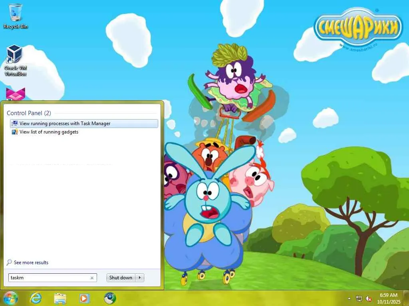Click the pink fox desktop icon

16,94
